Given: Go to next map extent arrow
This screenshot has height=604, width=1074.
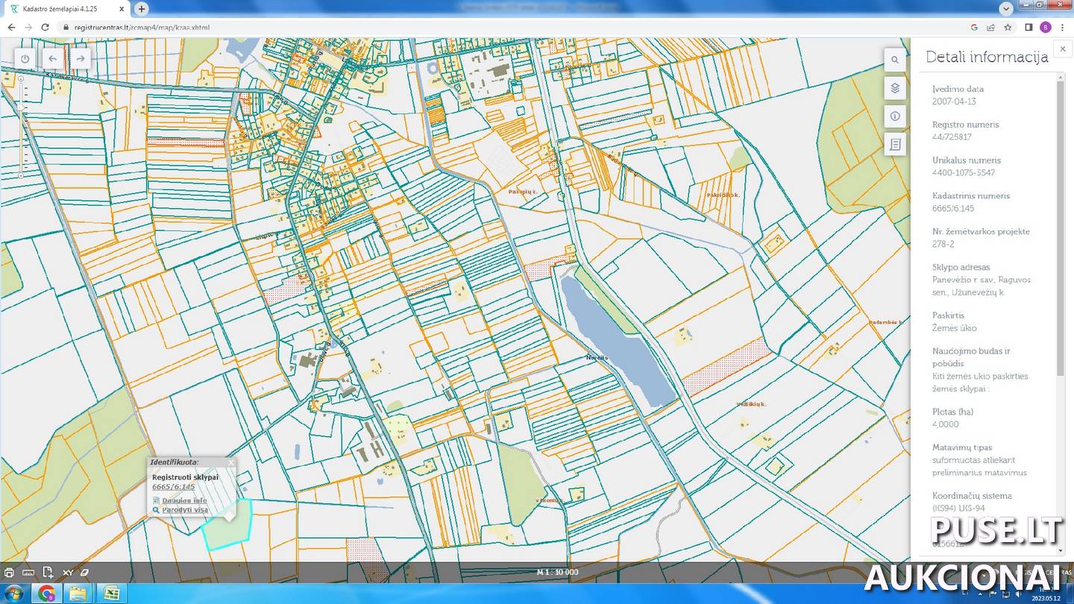Looking at the screenshot, I should coord(80,58).
